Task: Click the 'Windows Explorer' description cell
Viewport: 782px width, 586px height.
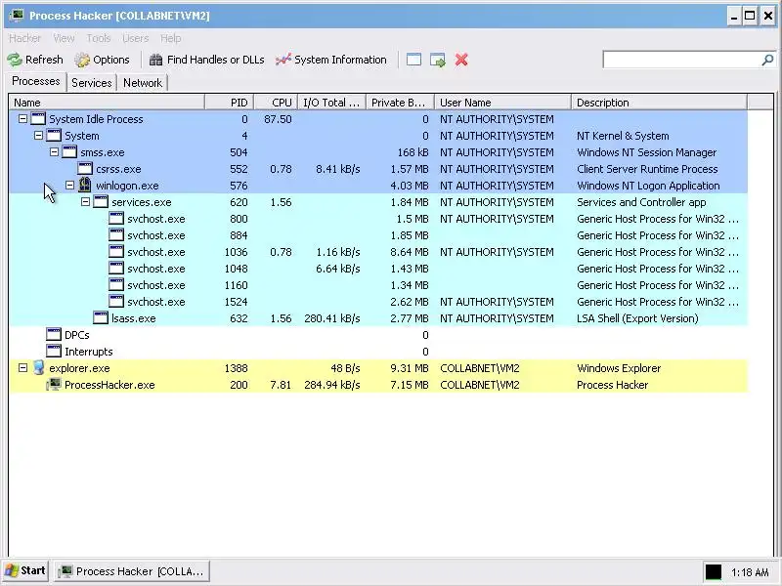Action: coord(619,368)
